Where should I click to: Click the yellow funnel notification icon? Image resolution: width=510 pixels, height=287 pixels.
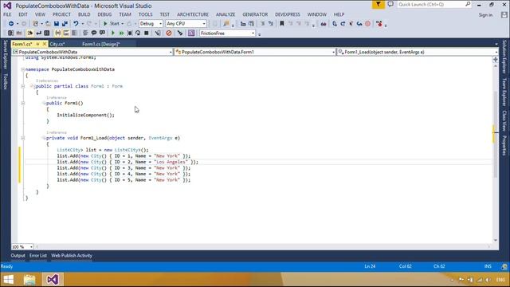[379, 5]
